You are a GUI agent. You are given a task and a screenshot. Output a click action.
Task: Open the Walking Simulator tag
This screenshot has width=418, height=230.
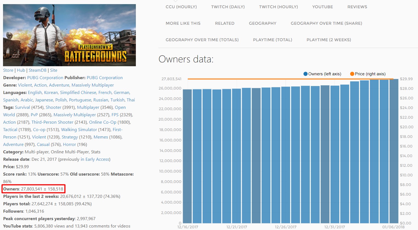[79, 130]
